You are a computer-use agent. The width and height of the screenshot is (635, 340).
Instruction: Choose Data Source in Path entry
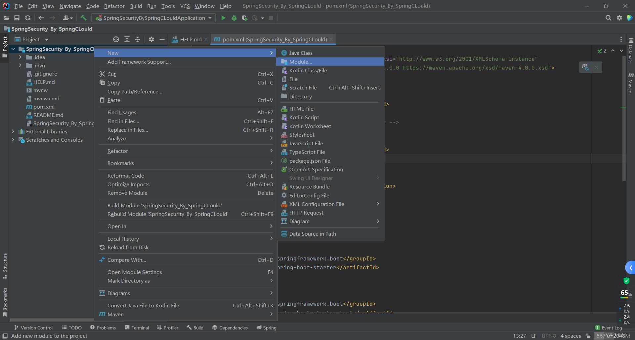pos(330,234)
